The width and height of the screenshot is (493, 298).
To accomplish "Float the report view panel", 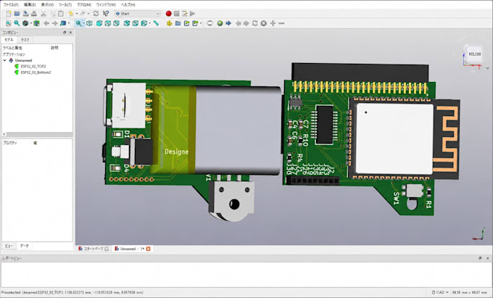I will click(480, 258).
